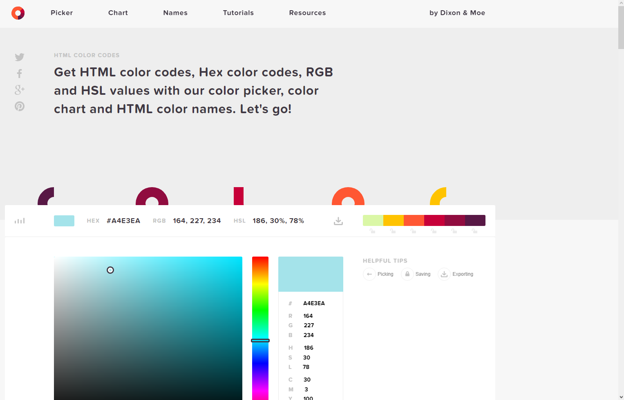Click the HTML Color Codes logo icon
The width and height of the screenshot is (624, 400).
18,13
